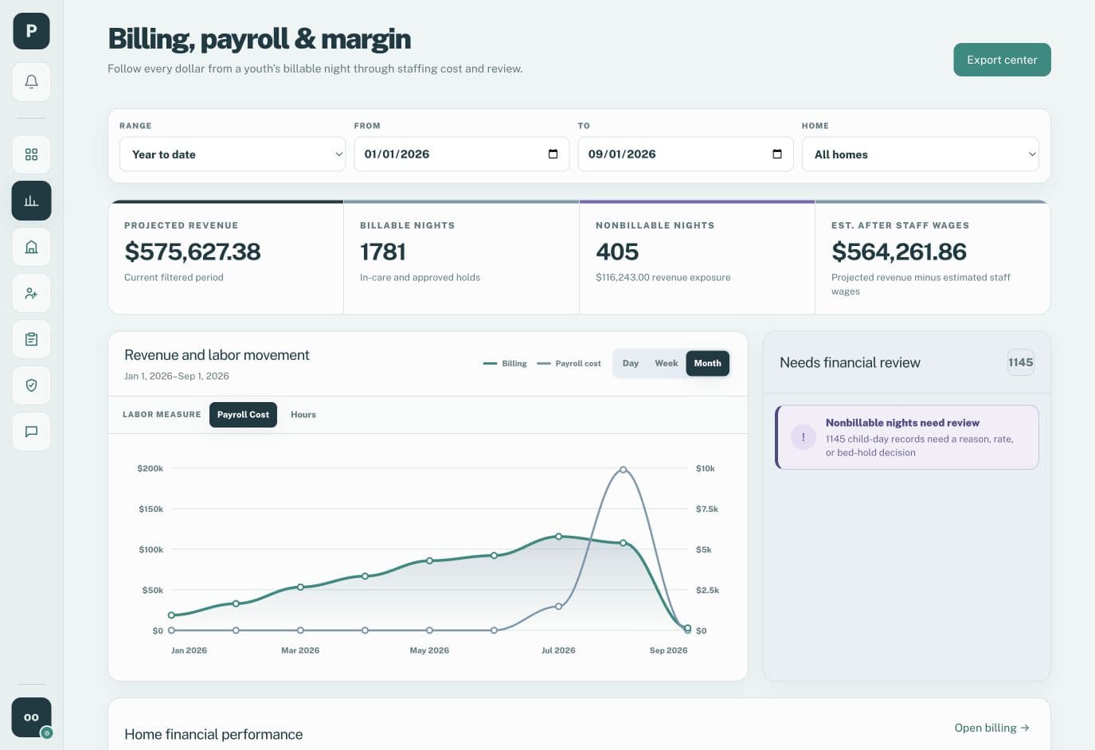Expand the All homes dropdown
Viewport: 1095px width, 750px height.
(921, 154)
